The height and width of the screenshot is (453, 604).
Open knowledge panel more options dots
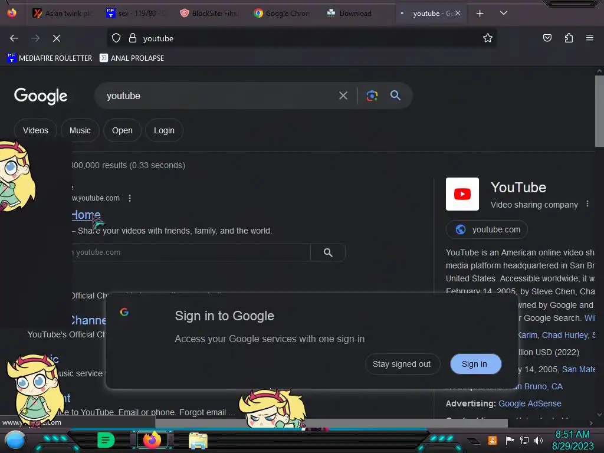pyautogui.click(x=587, y=203)
